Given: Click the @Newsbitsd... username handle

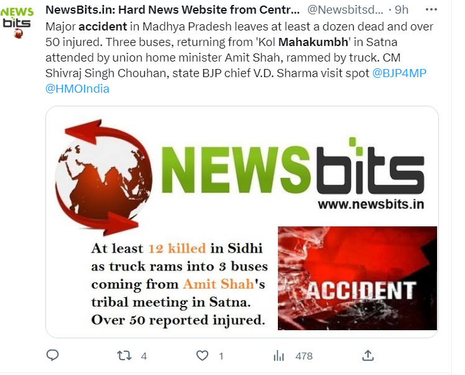Looking at the screenshot, I should click(346, 10).
